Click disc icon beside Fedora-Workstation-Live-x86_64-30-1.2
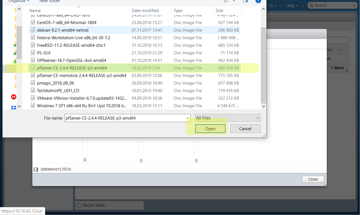The width and height of the screenshot is (360, 215). (x=33, y=38)
